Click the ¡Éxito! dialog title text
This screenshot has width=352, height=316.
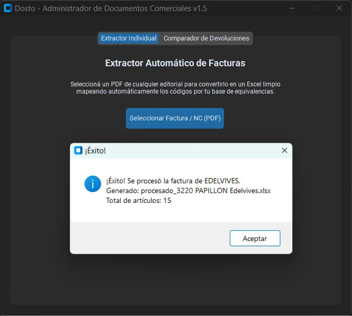(95, 151)
